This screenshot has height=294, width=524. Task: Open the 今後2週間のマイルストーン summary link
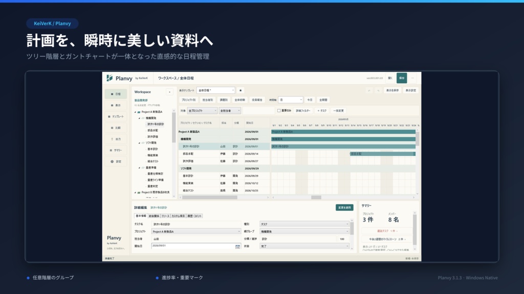[x=387, y=239]
